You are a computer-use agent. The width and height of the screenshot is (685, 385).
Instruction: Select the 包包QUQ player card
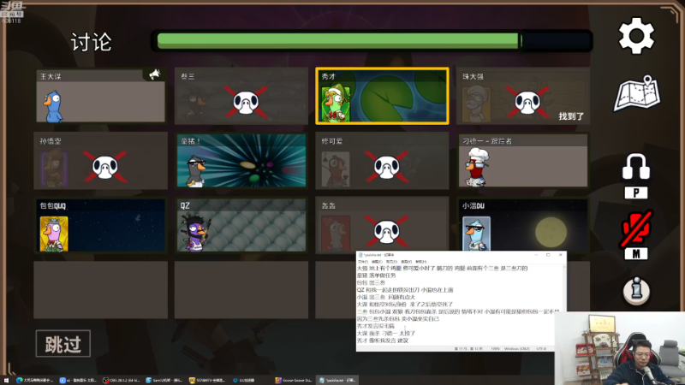point(101,225)
